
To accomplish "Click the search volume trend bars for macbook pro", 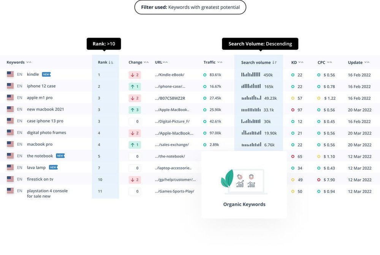I will point(251,145).
